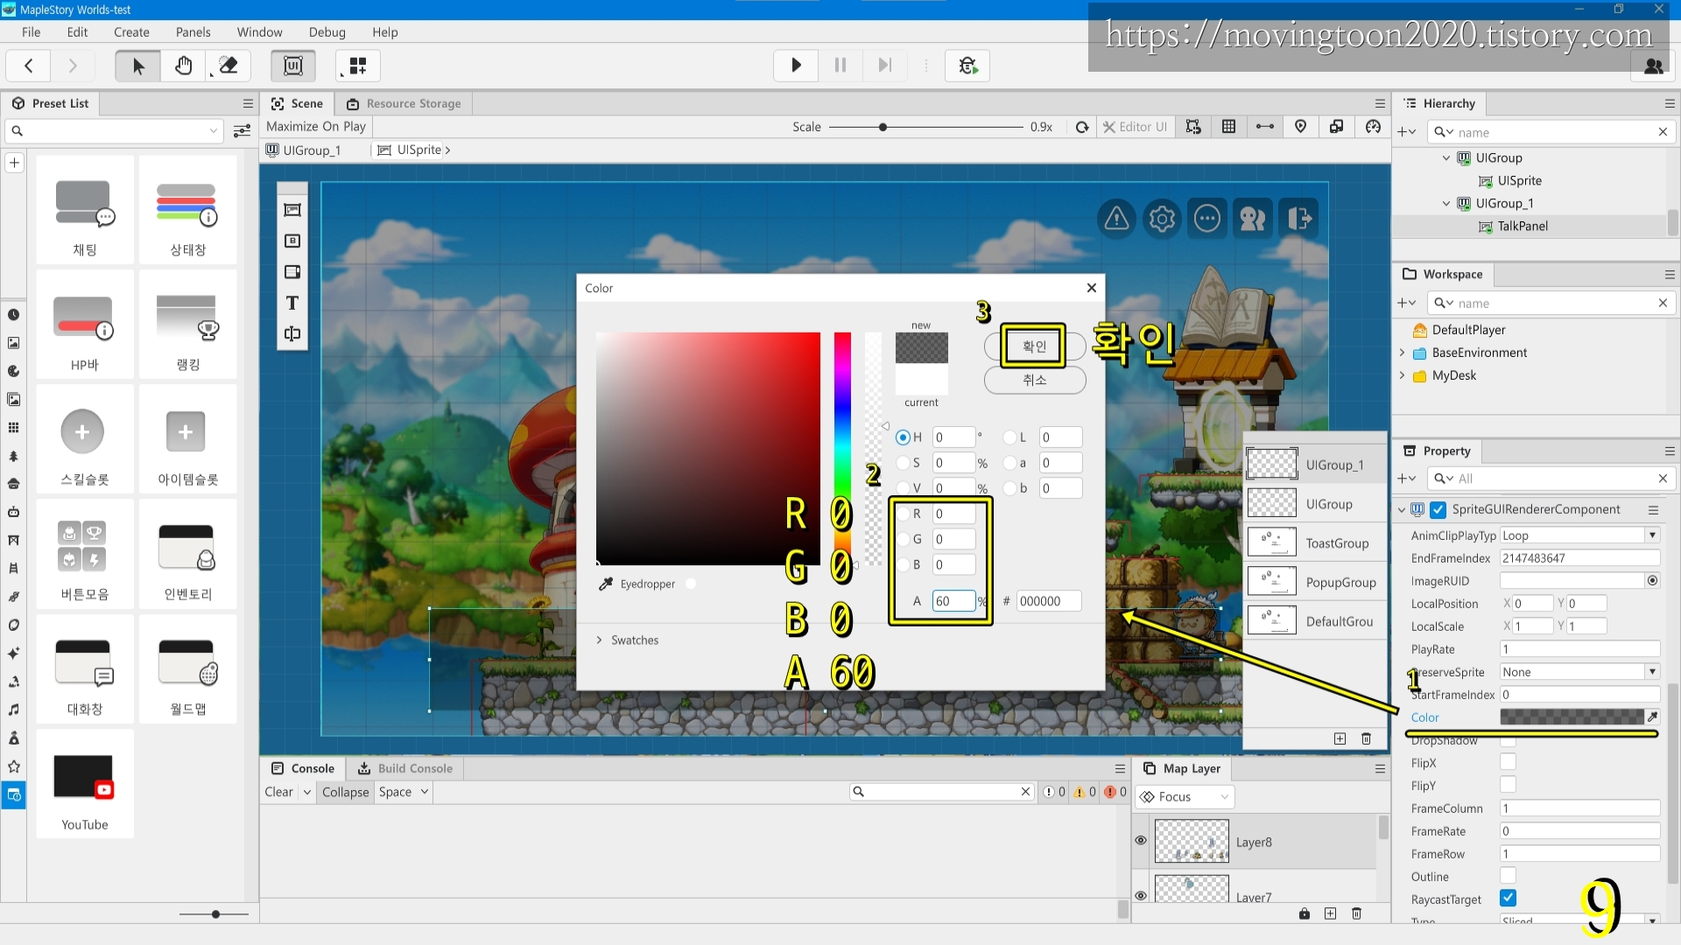
Task: Click the eyedropper beside Color property
Action: tap(1653, 717)
